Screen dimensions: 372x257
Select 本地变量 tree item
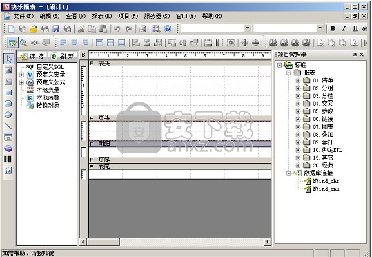(x=48, y=90)
